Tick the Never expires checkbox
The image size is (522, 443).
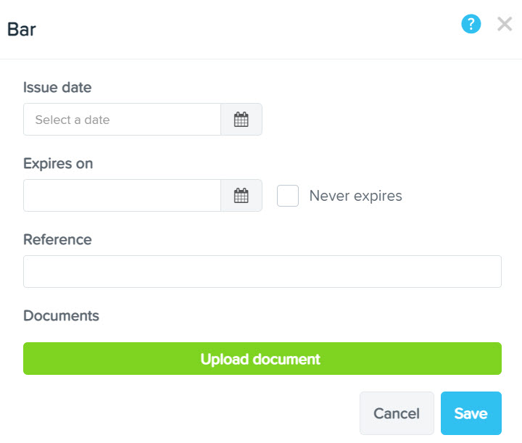[x=288, y=196]
